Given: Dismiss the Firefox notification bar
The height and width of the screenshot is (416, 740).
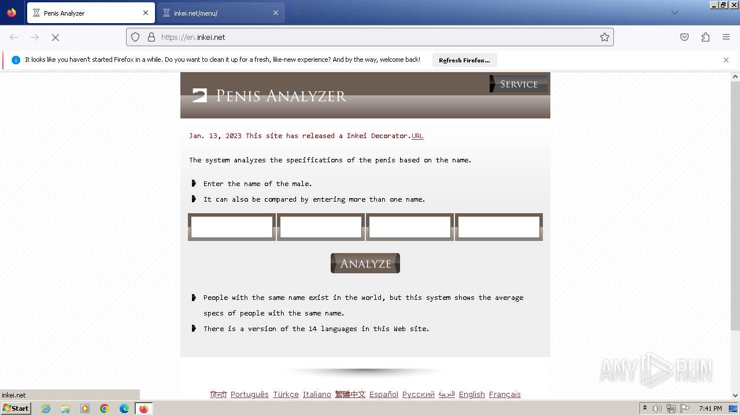Looking at the screenshot, I should (726, 60).
